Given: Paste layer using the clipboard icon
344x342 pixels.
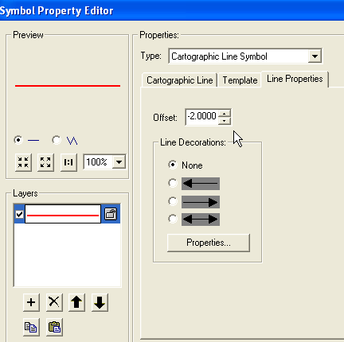Looking at the screenshot, I should click(x=54, y=327).
